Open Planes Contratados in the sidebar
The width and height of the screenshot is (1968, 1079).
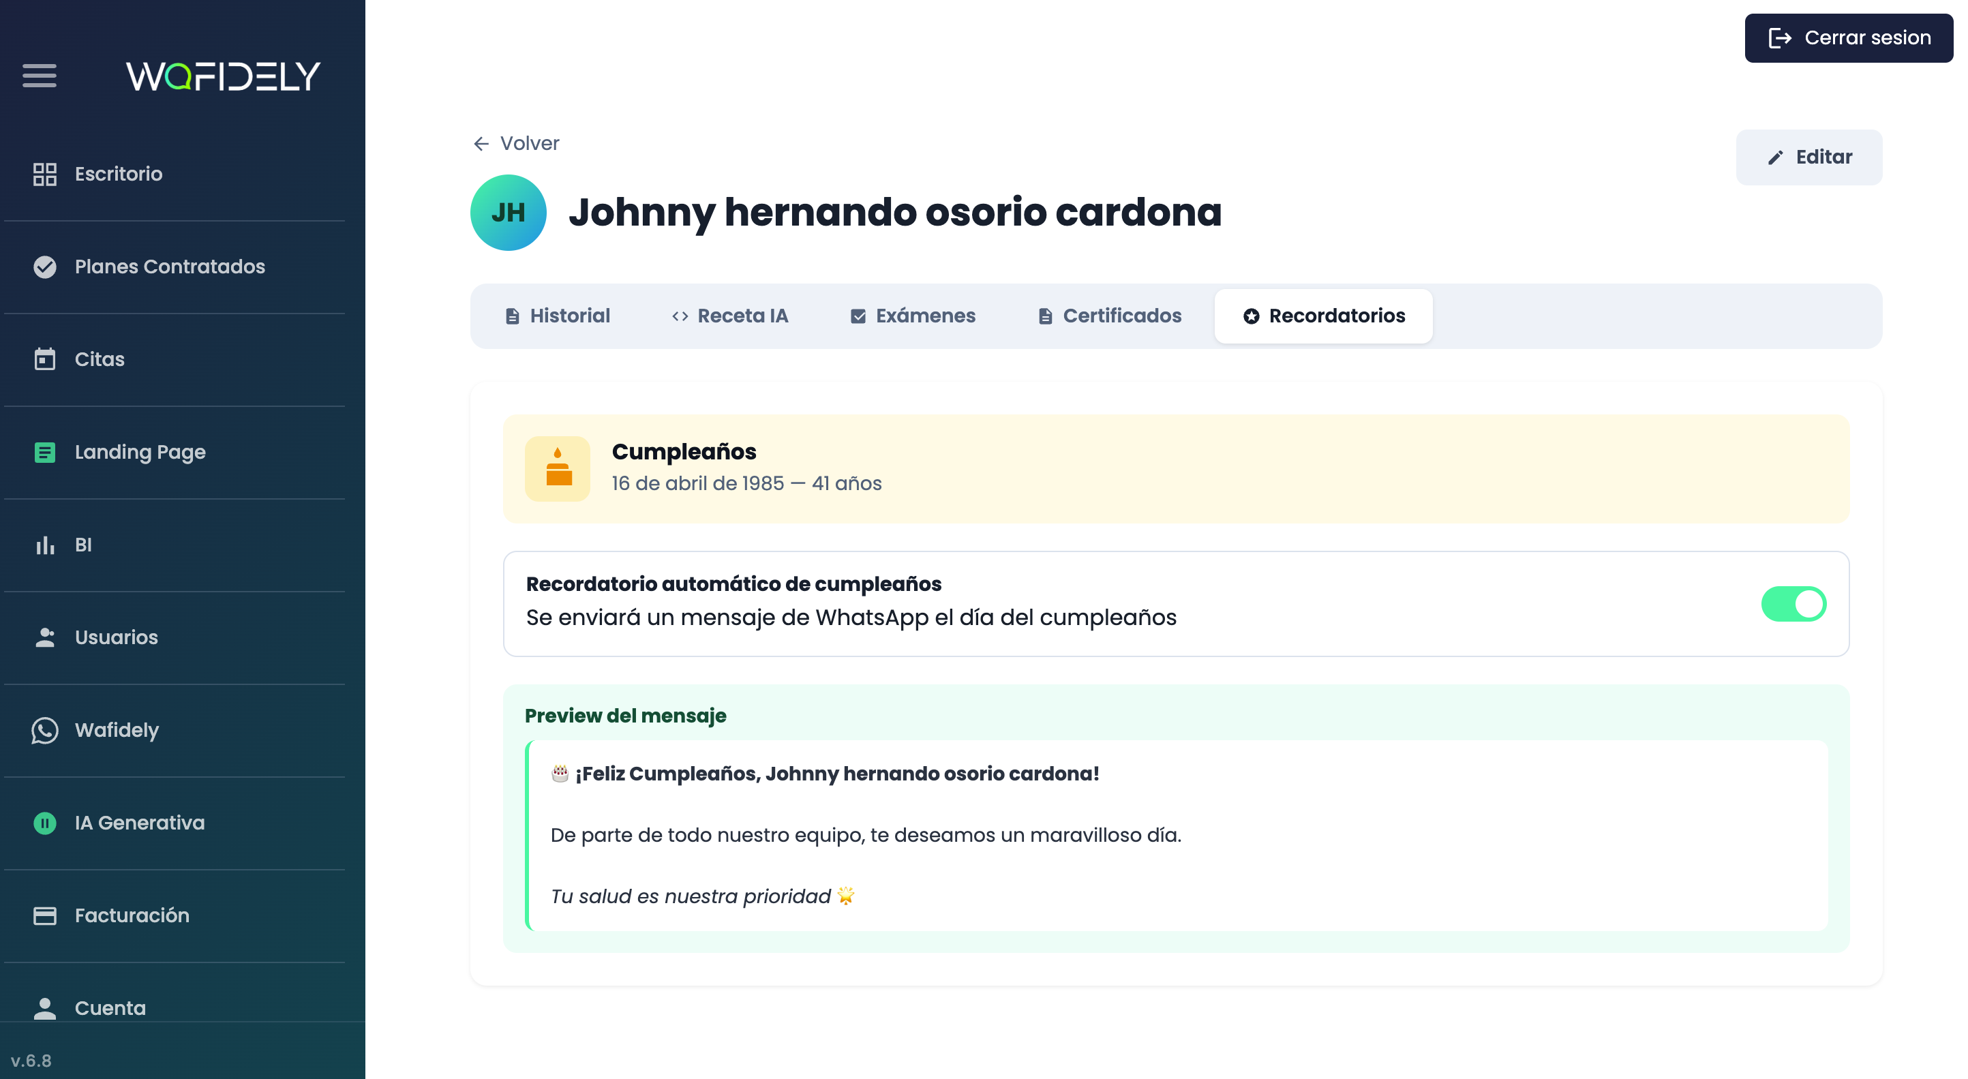(x=175, y=267)
